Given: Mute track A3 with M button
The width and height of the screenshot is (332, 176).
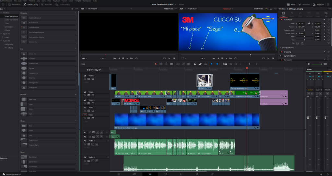Looking at the screenshot, I should (97, 144).
